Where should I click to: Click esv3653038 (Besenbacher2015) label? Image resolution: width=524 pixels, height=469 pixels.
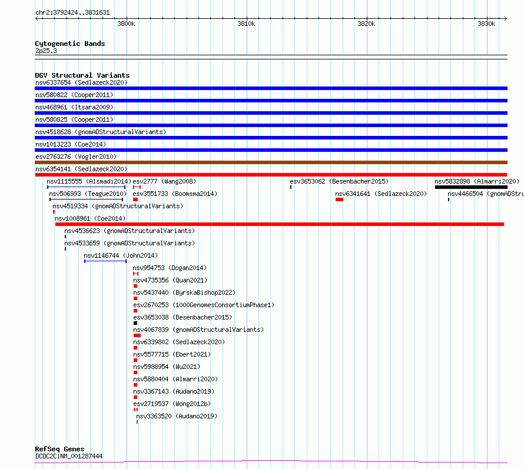(183, 317)
